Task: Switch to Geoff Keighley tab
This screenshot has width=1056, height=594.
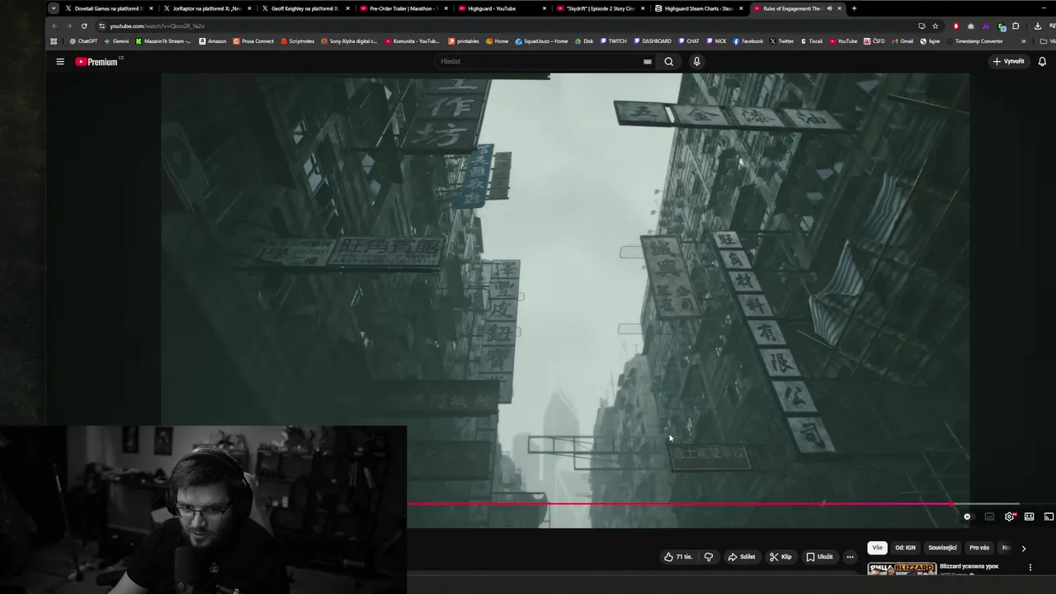Action: pyautogui.click(x=304, y=8)
